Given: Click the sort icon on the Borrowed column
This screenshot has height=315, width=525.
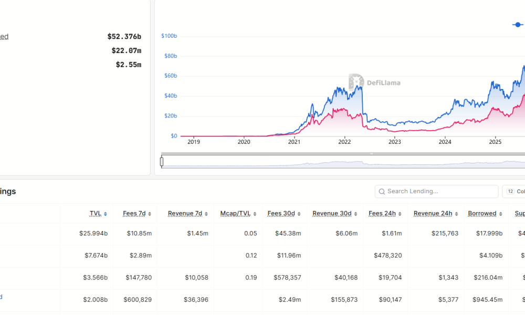Looking at the screenshot, I should click(x=501, y=213).
